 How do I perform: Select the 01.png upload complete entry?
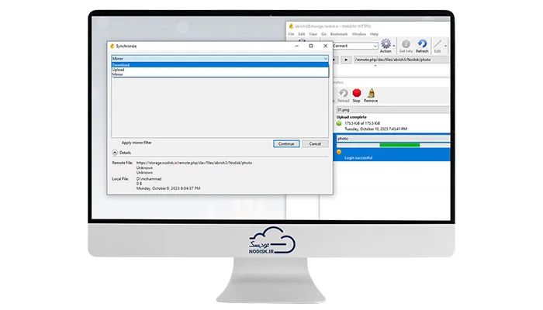point(393,119)
